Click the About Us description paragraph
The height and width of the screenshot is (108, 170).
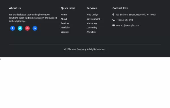33,18
